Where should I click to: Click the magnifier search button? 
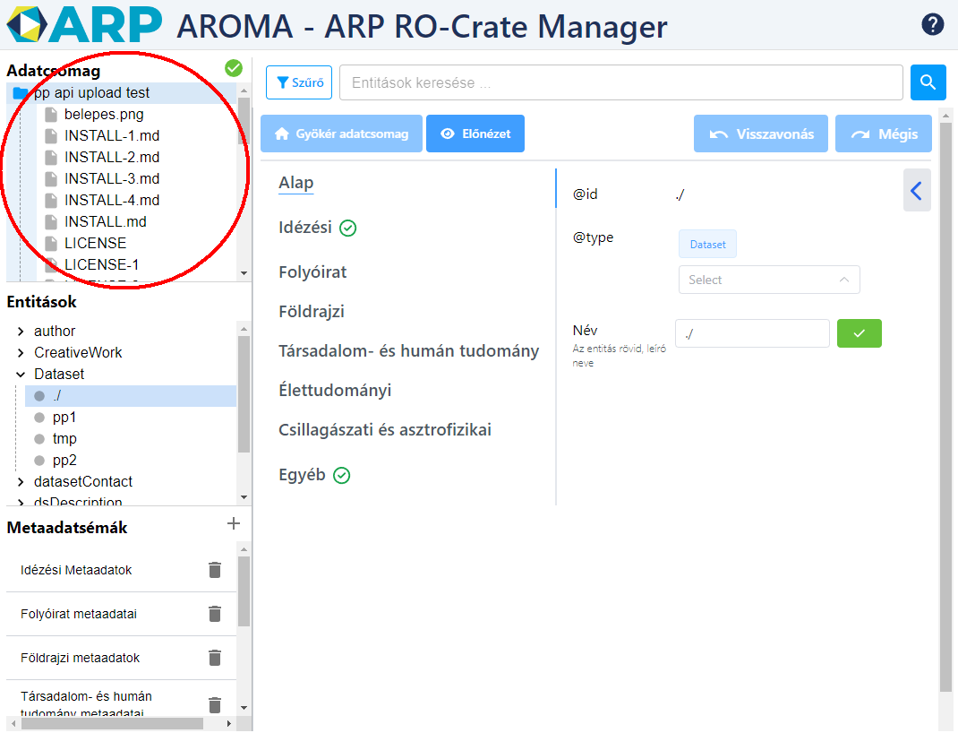tap(928, 82)
